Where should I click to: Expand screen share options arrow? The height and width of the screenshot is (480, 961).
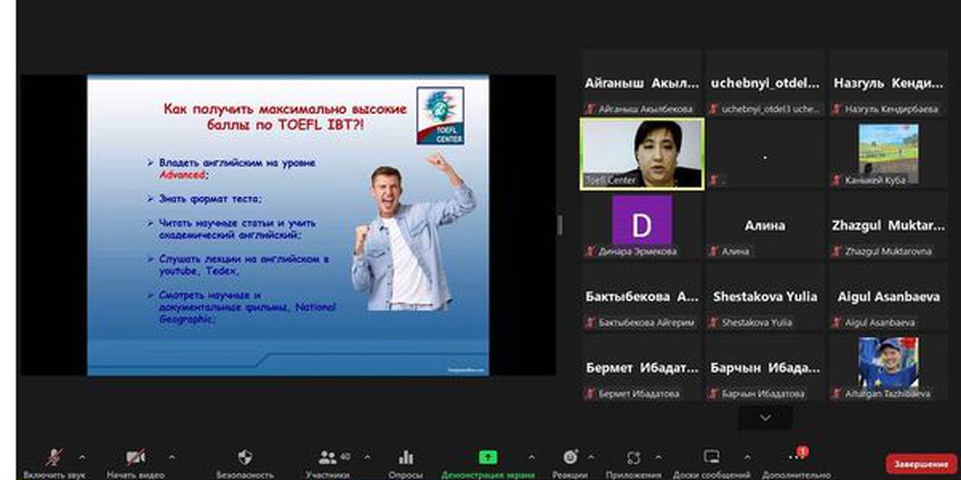pyautogui.click(x=532, y=457)
